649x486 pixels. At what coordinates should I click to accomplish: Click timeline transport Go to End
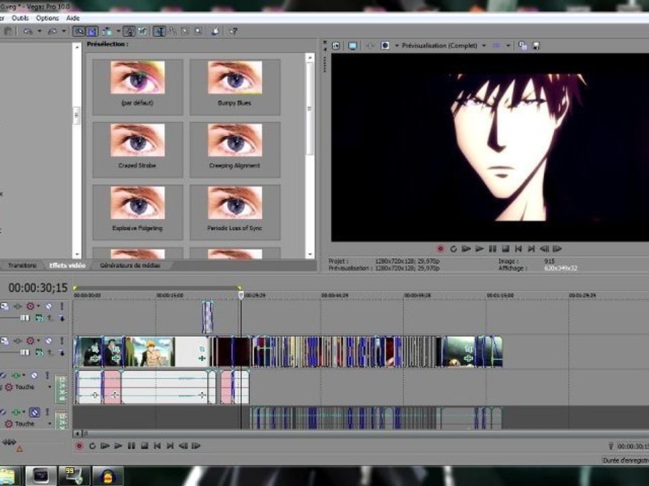pyautogui.click(x=170, y=446)
